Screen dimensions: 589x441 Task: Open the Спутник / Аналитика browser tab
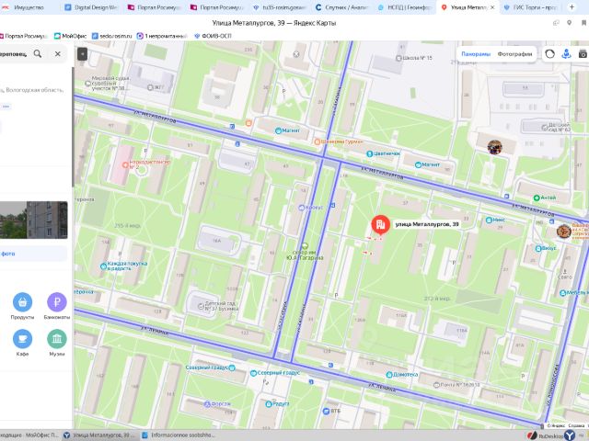(x=341, y=7)
